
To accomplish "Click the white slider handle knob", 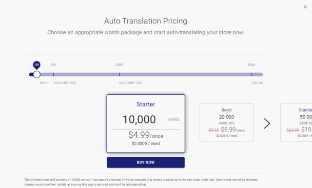I will point(37,74).
